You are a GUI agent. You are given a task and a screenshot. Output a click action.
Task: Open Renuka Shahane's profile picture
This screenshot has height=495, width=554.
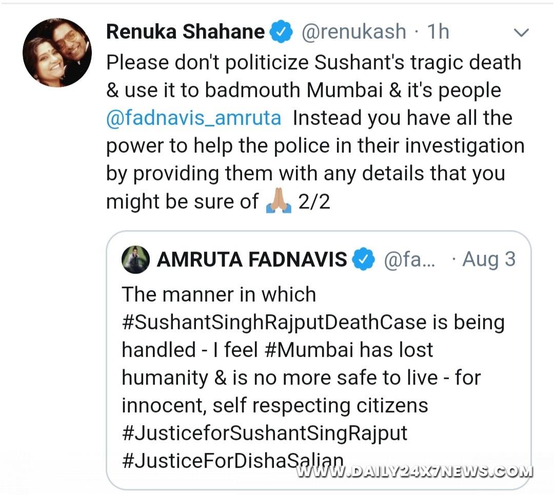[x=57, y=53]
